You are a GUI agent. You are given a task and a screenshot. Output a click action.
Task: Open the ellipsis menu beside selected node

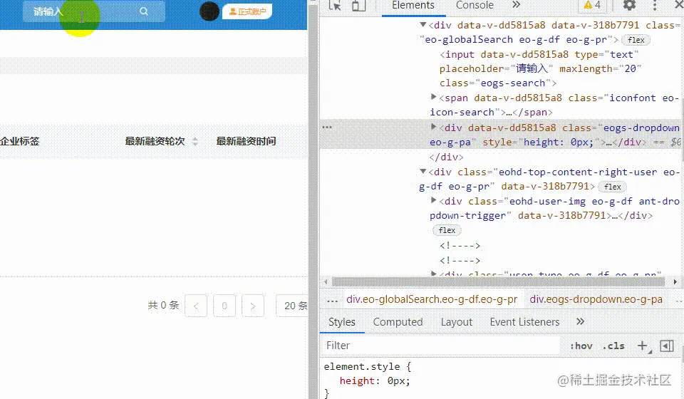pos(327,127)
